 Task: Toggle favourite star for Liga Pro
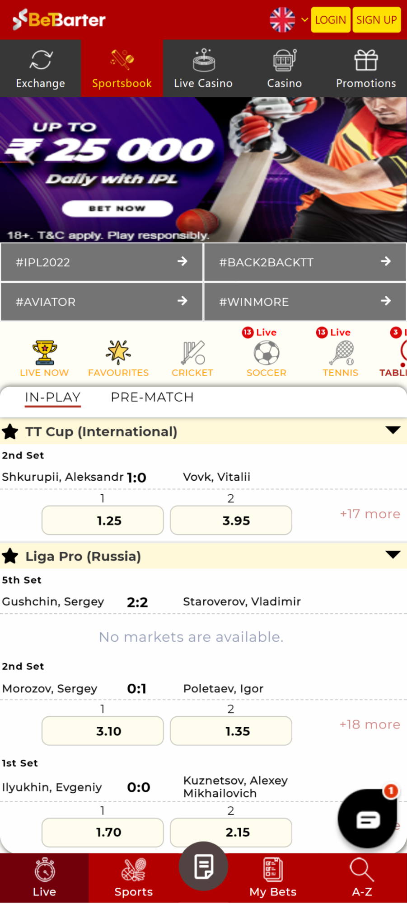(10, 556)
